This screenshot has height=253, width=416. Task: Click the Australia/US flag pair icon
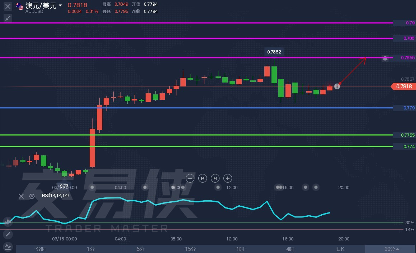20,6
